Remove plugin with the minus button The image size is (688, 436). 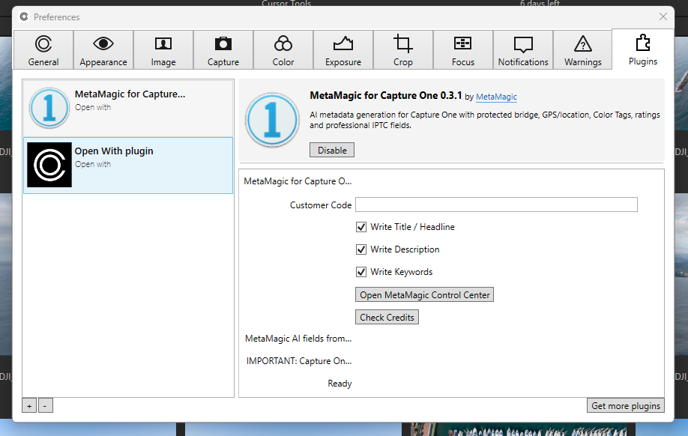coord(45,406)
